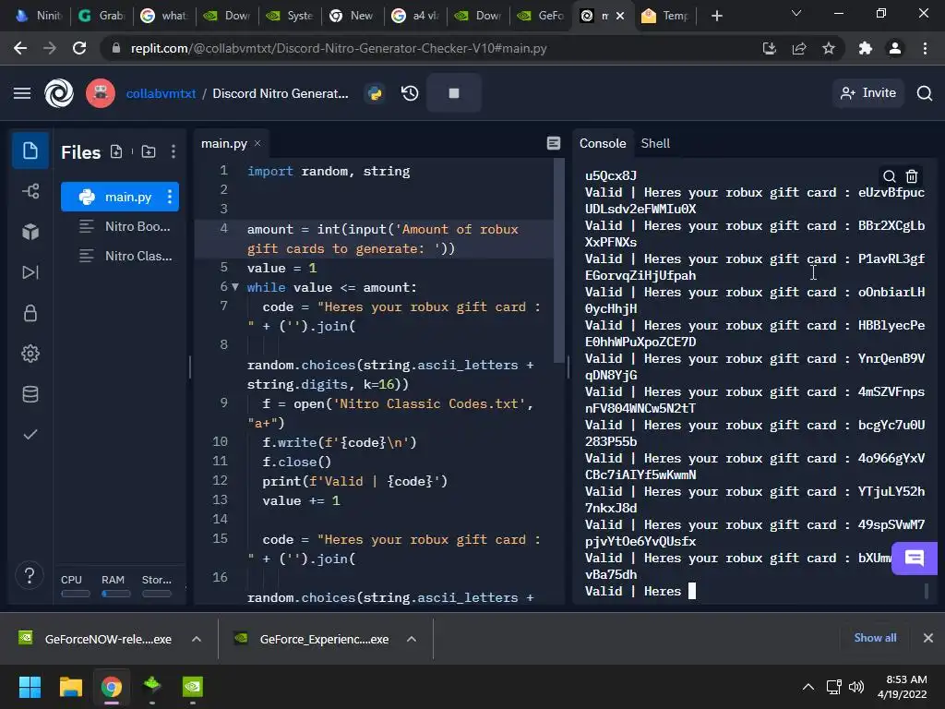This screenshot has height=709, width=945.
Task: Switch to the Ninit browser tab
Action: coord(39,16)
